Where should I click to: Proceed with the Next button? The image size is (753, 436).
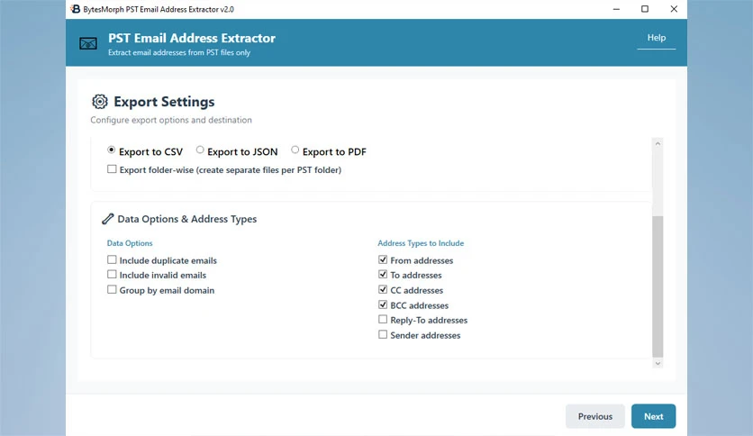click(x=653, y=416)
